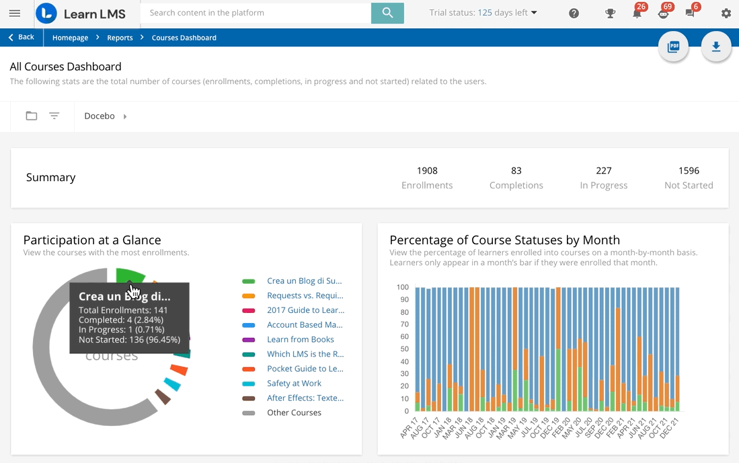Viewport: 739px width, 463px height.
Task: View notifications bell icon
Action: pyautogui.click(x=636, y=13)
